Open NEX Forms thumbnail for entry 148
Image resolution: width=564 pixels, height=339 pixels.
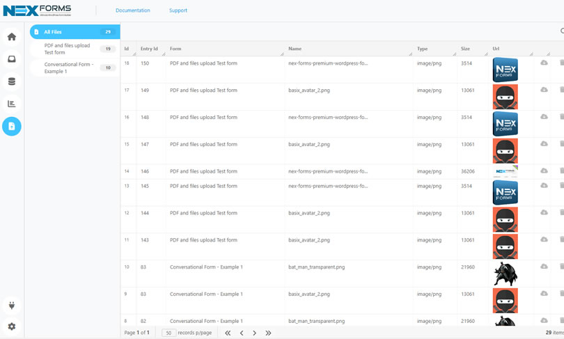505,124
